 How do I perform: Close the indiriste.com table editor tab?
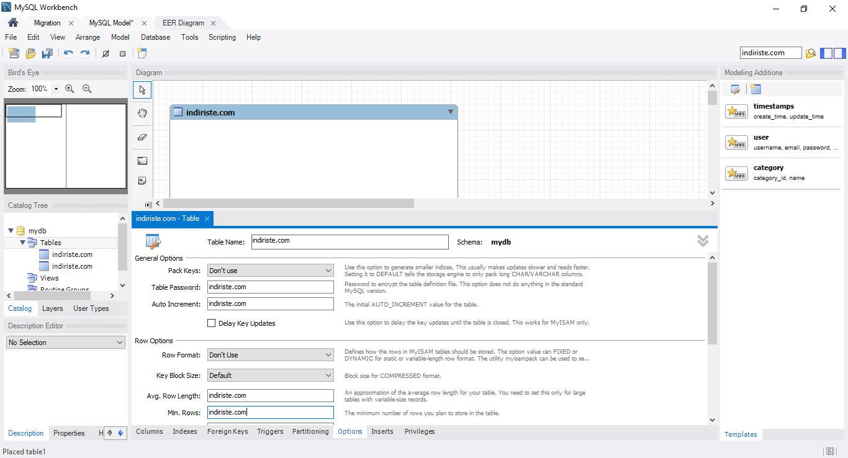[x=207, y=218]
